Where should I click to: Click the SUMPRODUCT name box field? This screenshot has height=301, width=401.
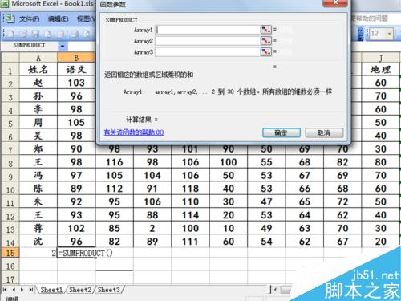click(30, 46)
